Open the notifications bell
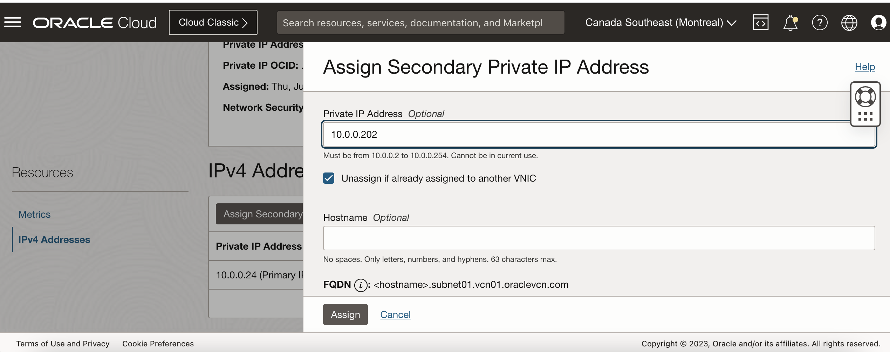The width and height of the screenshot is (890, 352). click(790, 22)
